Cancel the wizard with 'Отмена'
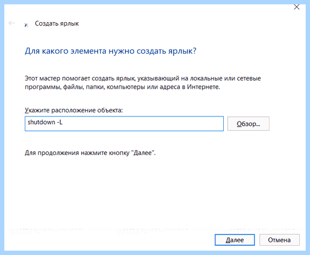The width and height of the screenshot is (310, 255). tap(280, 240)
